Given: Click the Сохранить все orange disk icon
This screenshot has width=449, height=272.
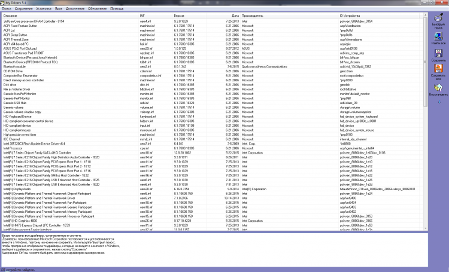Looking at the screenshot, I should coord(438,68).
